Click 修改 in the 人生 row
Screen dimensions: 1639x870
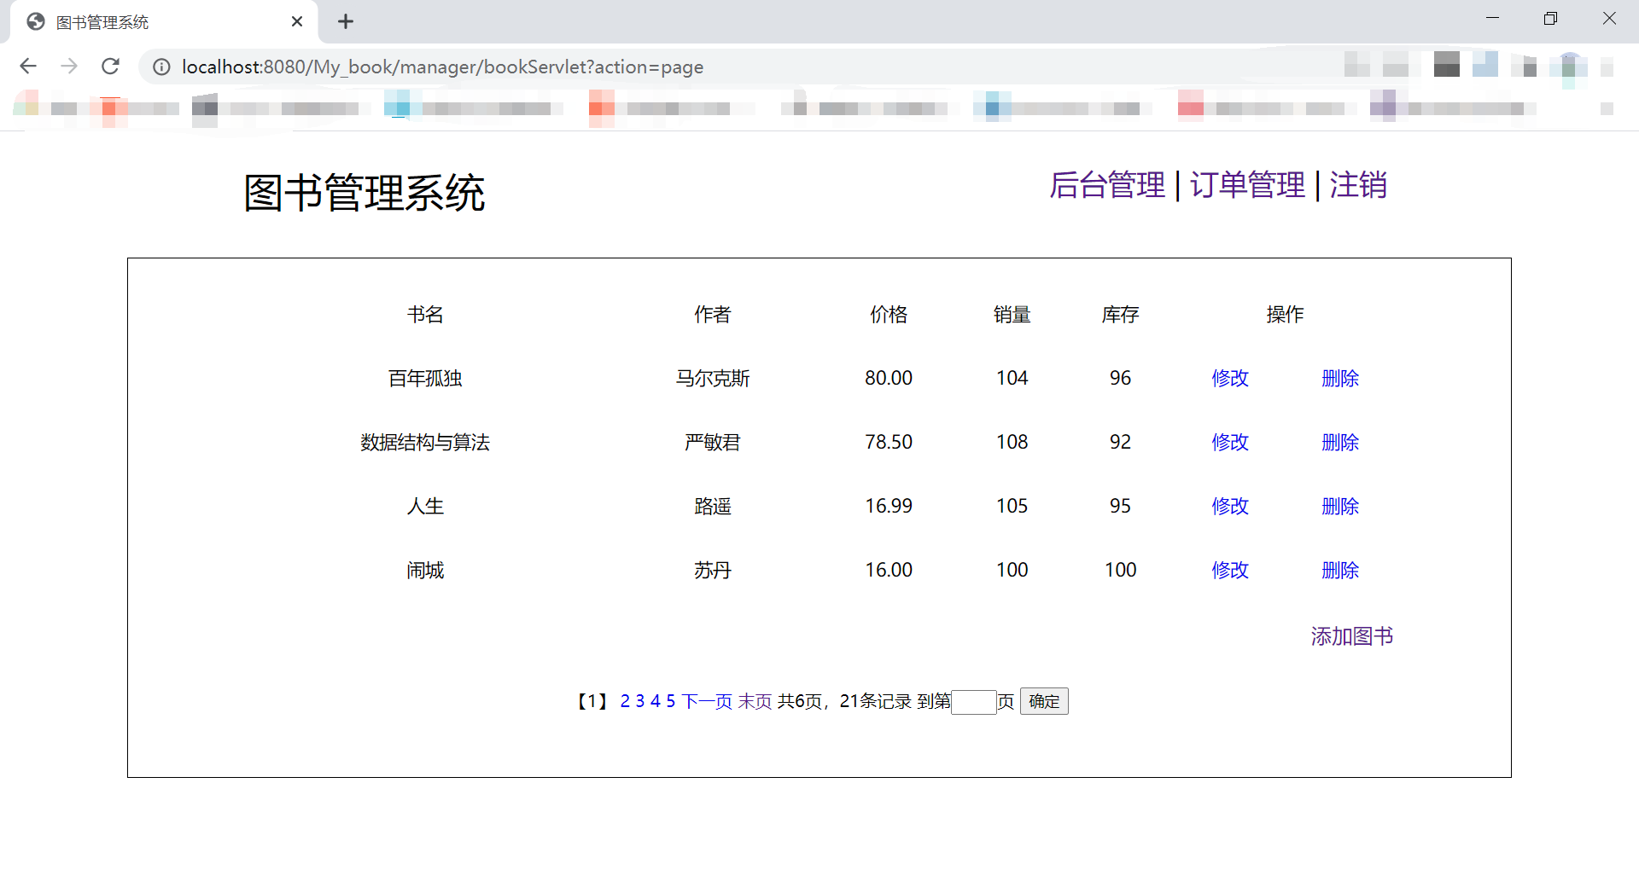tap(1230, 506)
